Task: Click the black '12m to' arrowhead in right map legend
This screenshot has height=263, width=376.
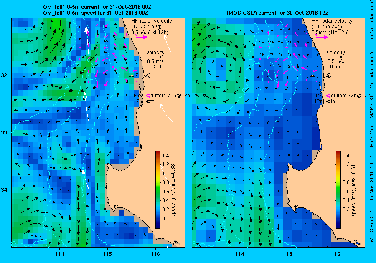Action: (328, 101)
